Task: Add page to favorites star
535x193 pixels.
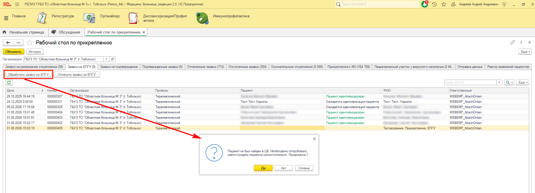Action: pos(30,43)
